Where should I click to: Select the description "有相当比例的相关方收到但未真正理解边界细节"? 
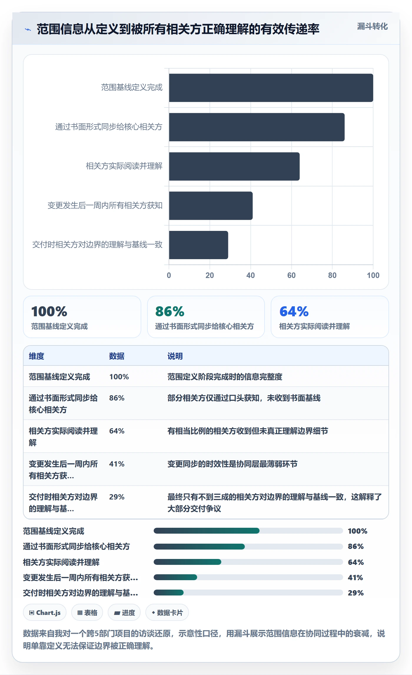point(248,431)
